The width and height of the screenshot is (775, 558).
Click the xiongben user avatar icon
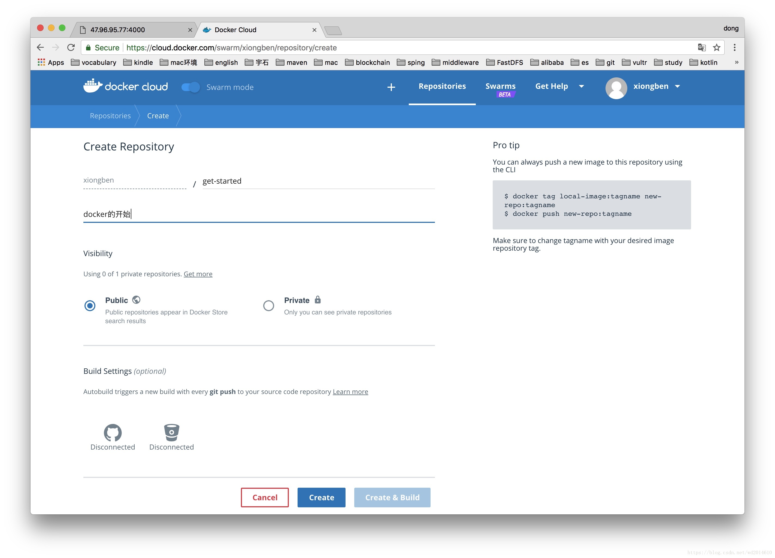(x=616, y=88)
